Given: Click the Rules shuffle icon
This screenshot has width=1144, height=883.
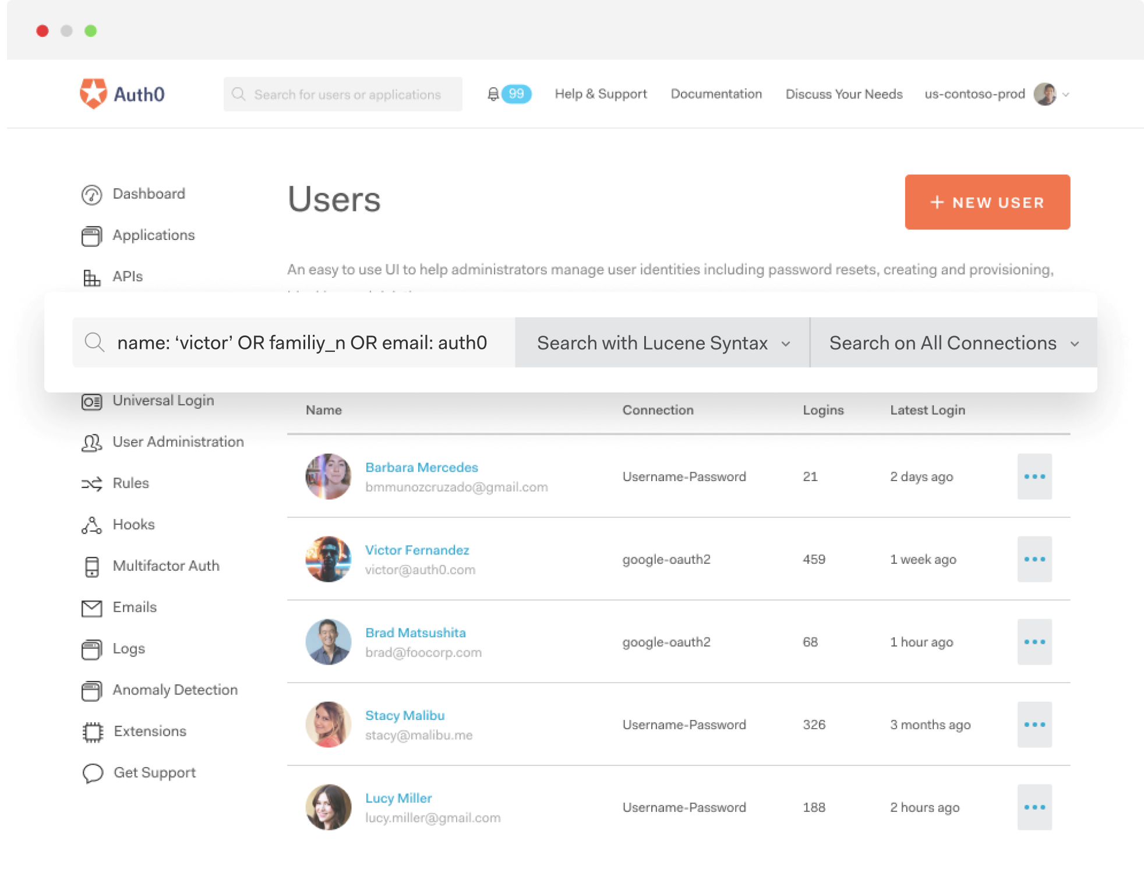Looking at the screenshot, I should [91, 483].
